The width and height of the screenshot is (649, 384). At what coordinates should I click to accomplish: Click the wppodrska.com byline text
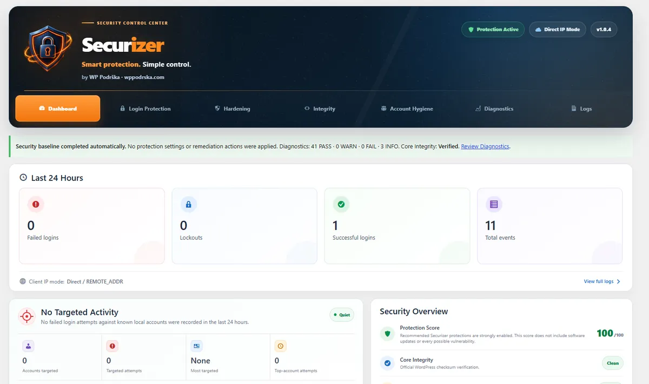[144, 77]
